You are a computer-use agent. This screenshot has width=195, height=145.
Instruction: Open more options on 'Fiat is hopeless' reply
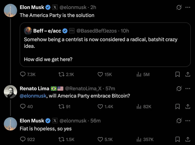coord(187,121)
